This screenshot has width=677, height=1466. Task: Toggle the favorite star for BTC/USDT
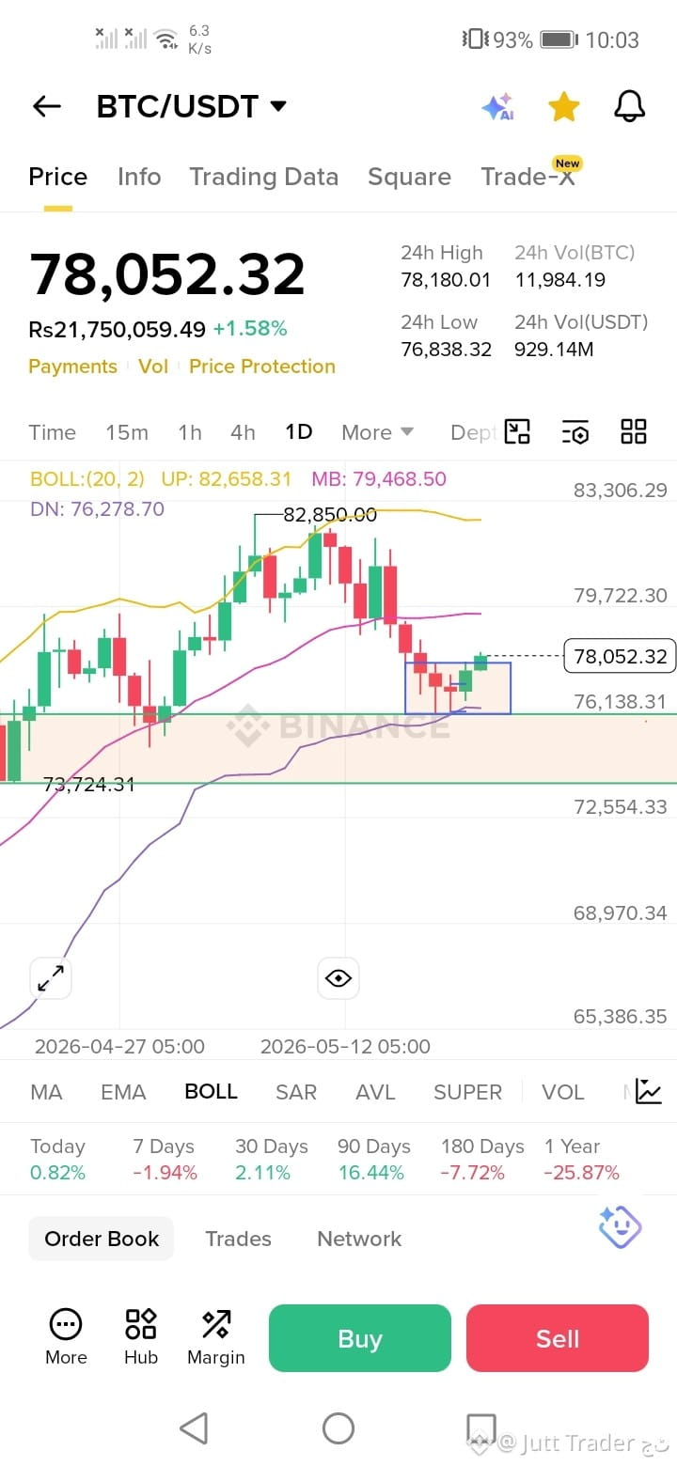click(x=563, y=107)
